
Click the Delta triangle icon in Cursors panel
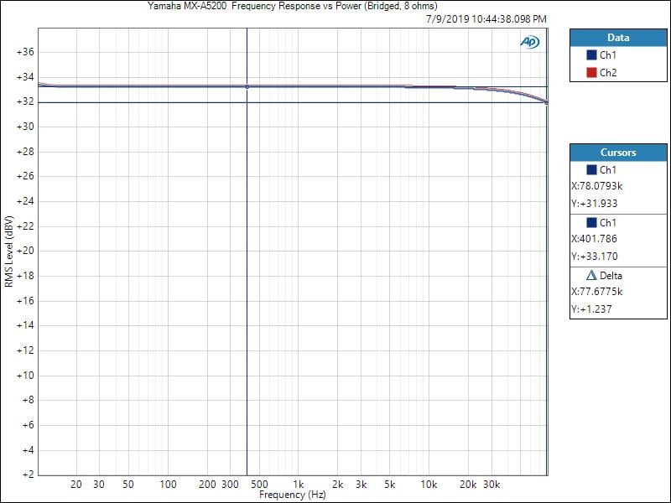(x=591, y=276)
